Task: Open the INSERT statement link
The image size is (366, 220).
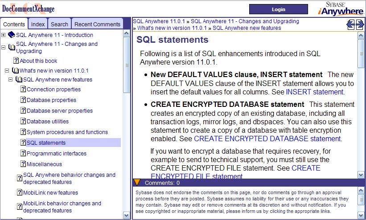Action: [314, 92]
